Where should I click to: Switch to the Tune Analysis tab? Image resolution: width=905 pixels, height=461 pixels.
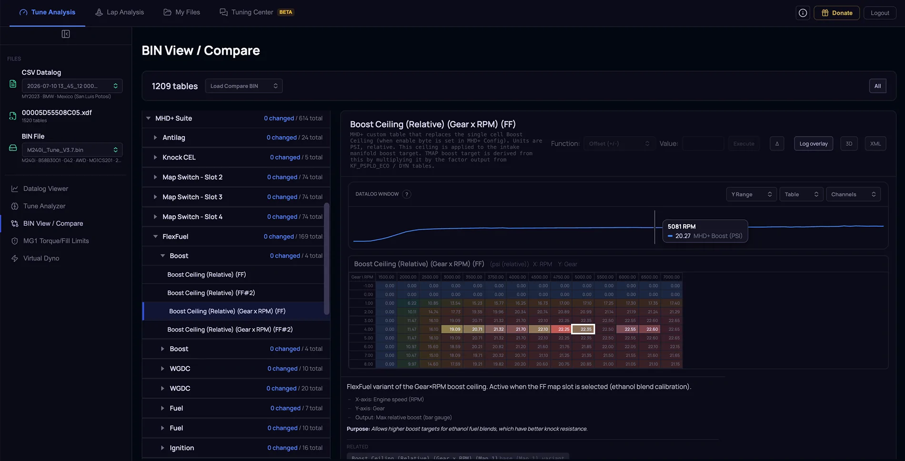coord(47,12)
